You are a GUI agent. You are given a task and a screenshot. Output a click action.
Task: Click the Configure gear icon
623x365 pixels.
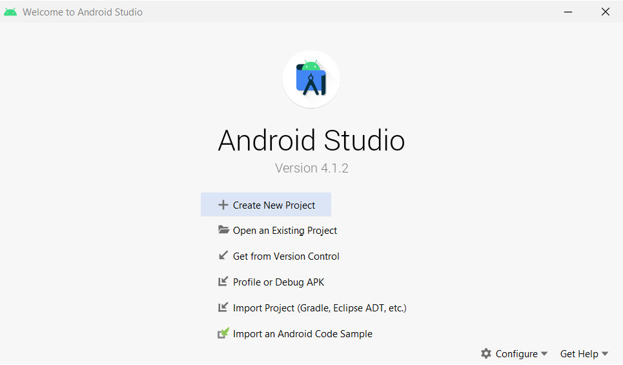(x=486, y=353)
